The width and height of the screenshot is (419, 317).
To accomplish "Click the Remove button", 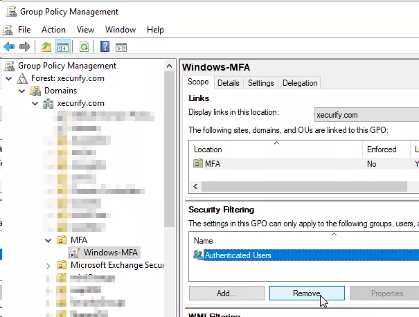I will (307, 293).
